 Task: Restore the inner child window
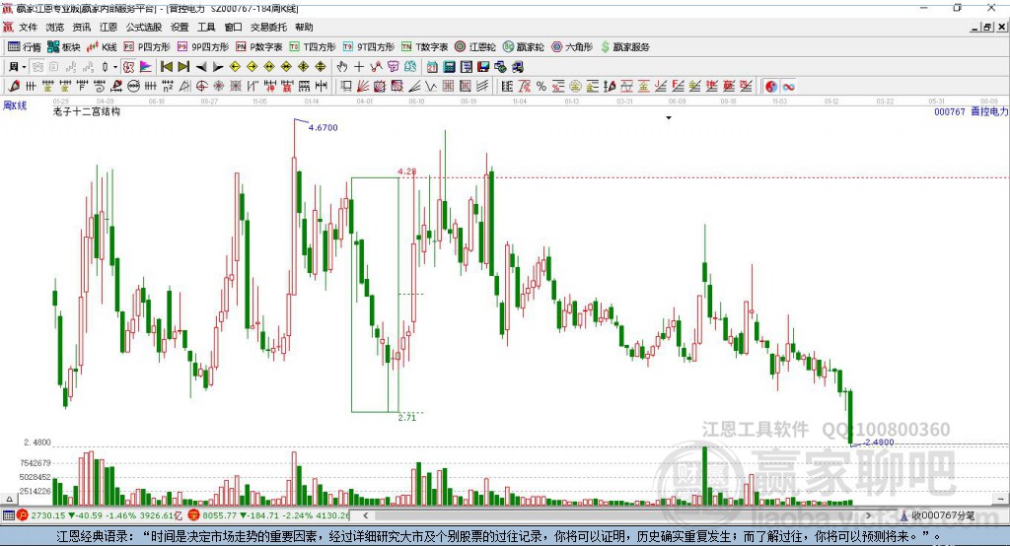987,27
